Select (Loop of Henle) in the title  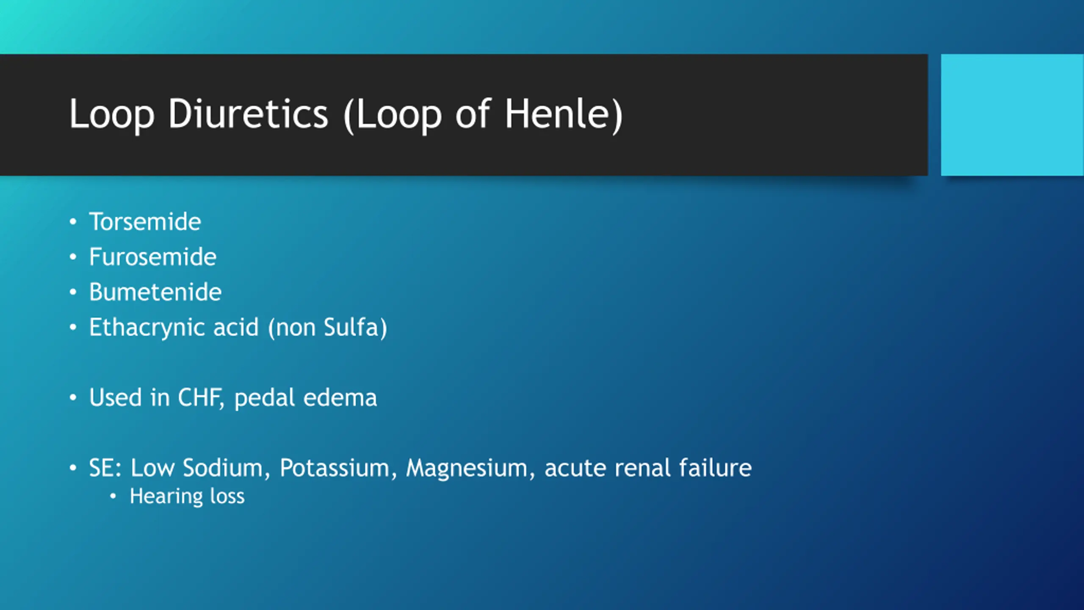tap(483, 114)
